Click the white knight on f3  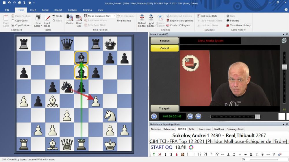pyautogui.click(x=110, y=116)
